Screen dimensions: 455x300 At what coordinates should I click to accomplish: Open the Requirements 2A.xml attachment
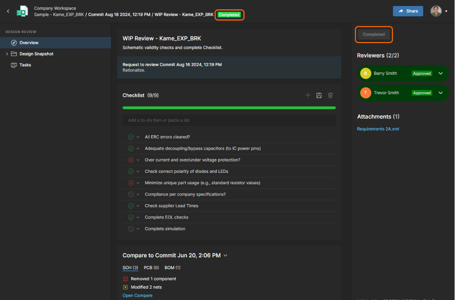point(378,129)
